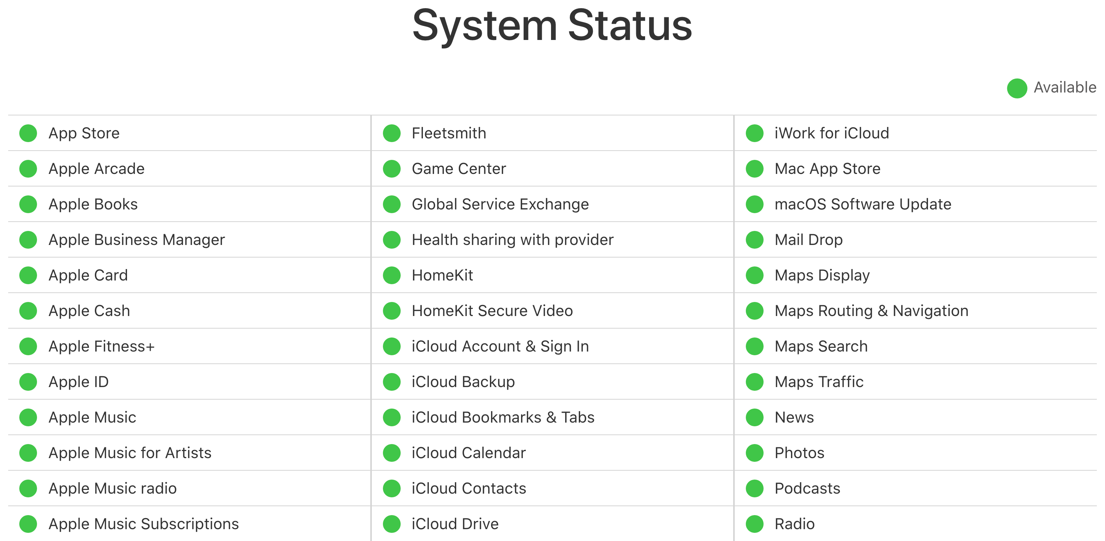Click the green status dot beside App Store

click(x=28, y=133)
